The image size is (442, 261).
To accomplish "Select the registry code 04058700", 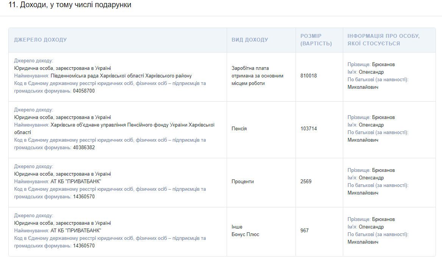I will click(x=84, y=91).
